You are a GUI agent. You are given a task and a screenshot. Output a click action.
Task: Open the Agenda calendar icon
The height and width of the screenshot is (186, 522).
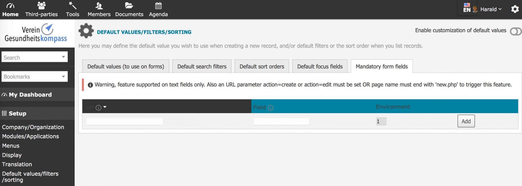tap(158, 6)
